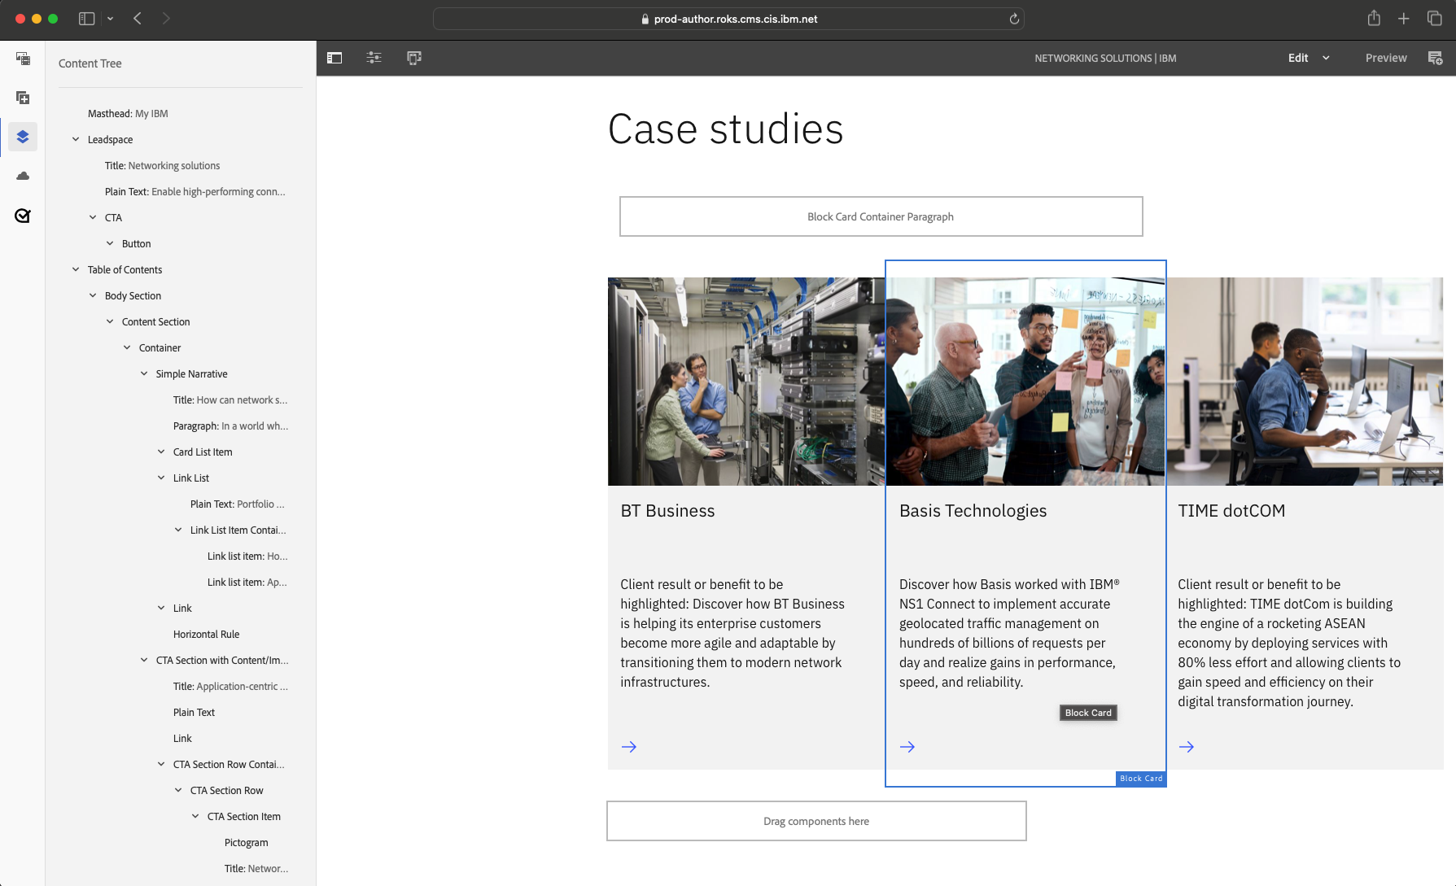Select Title: Application-centric tree item
Screen dimensions: 1456x886
(x=230, y=686)
